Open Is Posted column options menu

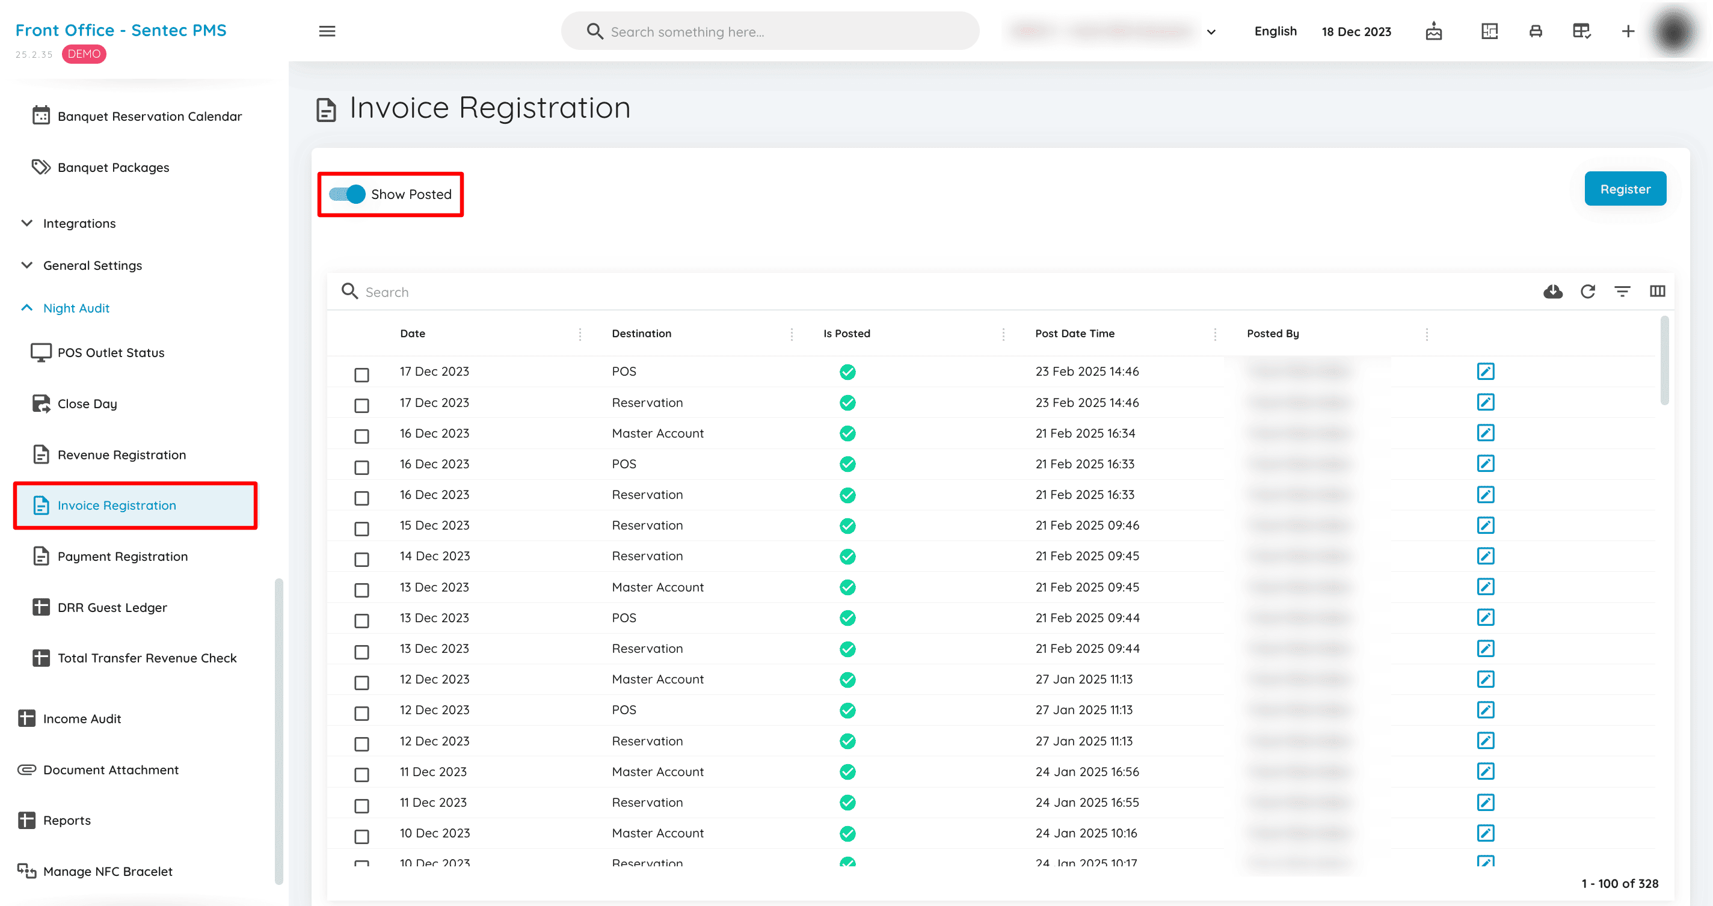click(1003, 334)
